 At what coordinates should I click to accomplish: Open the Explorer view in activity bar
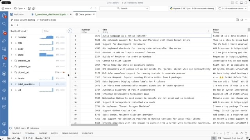tap(4, 16)
